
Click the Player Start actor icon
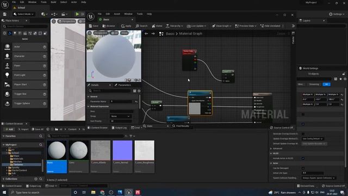coord(7,84)
